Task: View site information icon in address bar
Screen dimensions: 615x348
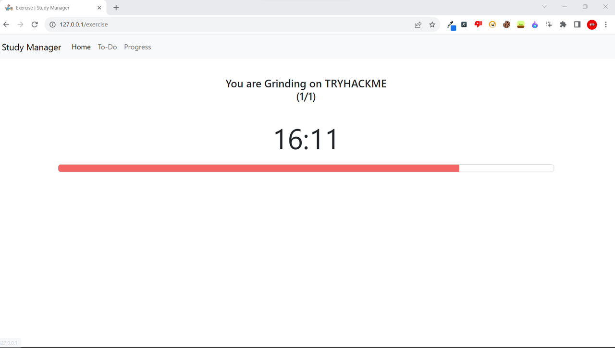Action: tap(53, 24)
